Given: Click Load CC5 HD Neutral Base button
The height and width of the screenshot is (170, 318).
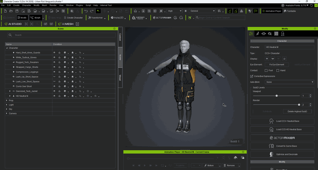Looking at the screenshot, I should click(282, 129).
